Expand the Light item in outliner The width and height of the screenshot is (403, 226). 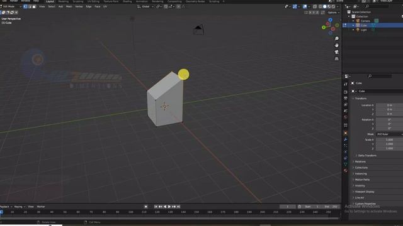pyautogui.click(x=353, y=30)
